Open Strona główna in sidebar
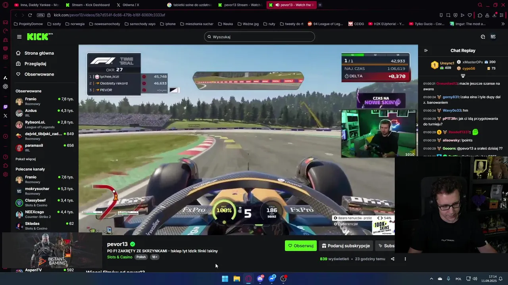Image resolution: width=508 pixels, height=285 pixels. coord(35,53)
